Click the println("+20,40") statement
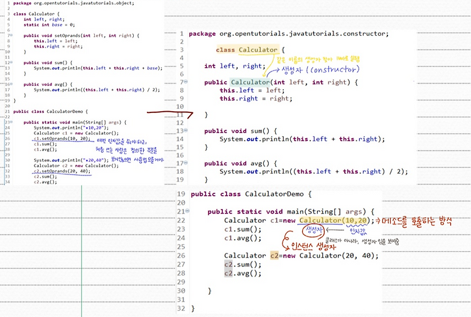This screenshot has height=317, width=471. (x=71, y=160)
